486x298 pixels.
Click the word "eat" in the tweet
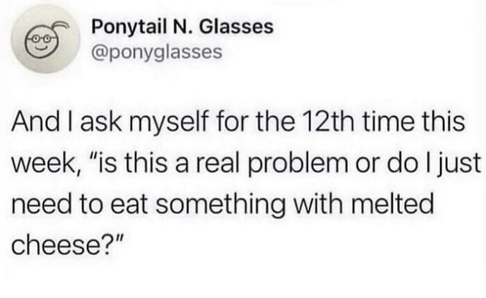(x=128, y=205)
